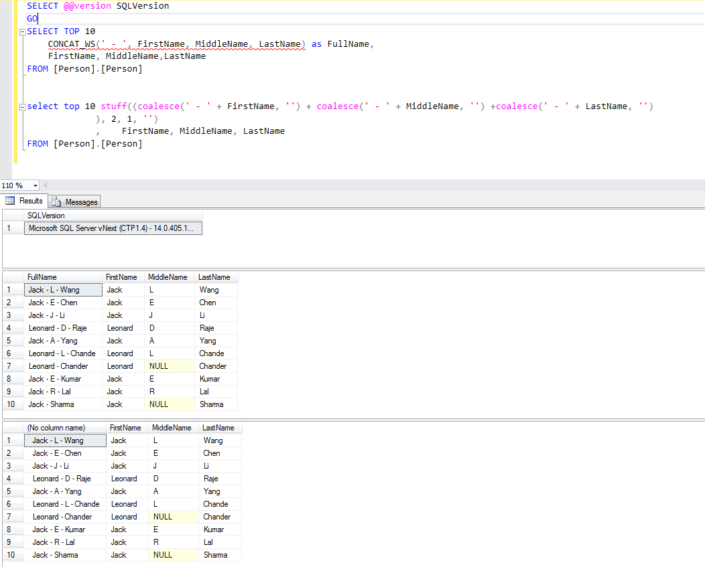Click the Messages tab document icon
The height and width of the screenshot is (567, 705).
click(x=57, y=201)
